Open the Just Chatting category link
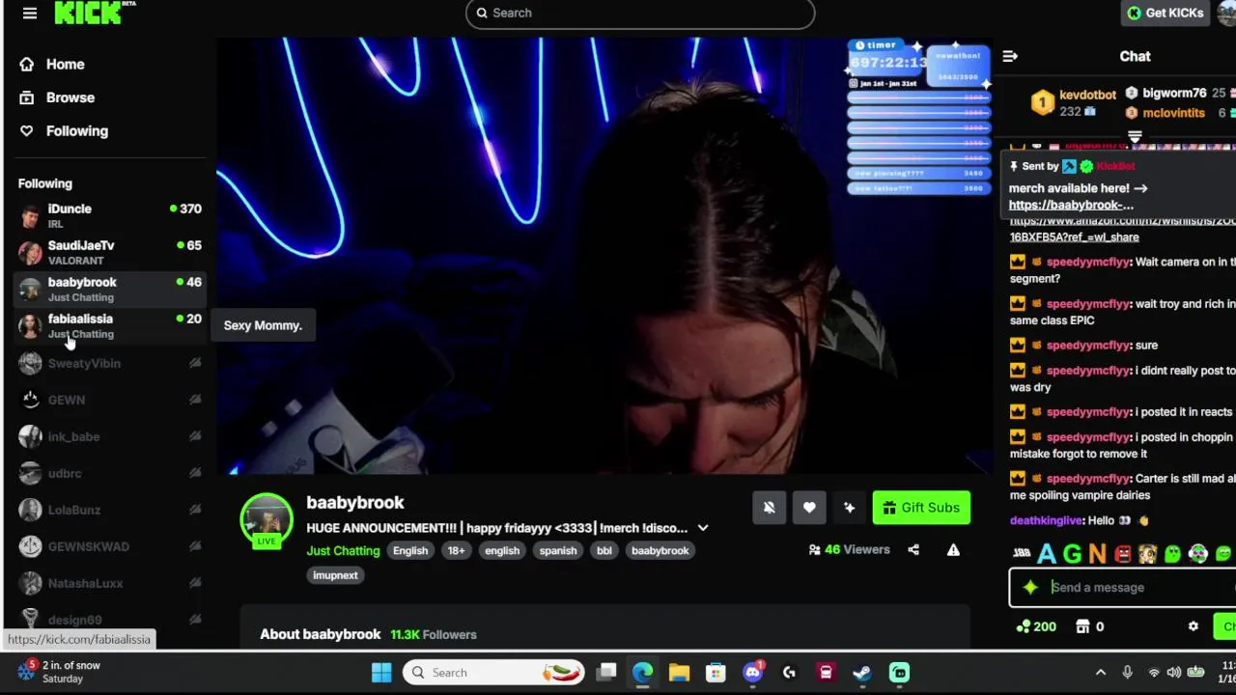The image size is (1236, 695). pyautogui.click(x=343, y=550)
